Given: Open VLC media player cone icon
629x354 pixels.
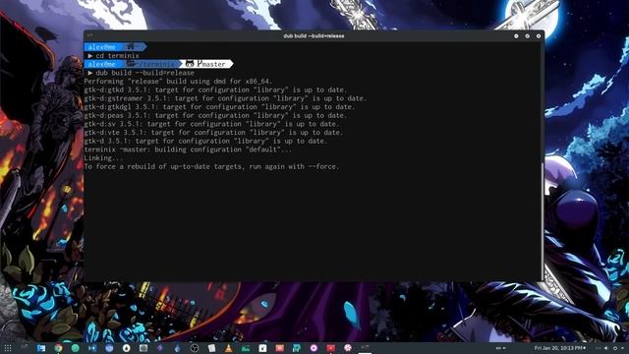Looking at the screenshot, I should (228, 348).
